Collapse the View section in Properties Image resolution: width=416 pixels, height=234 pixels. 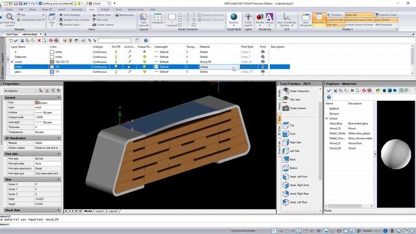coord(58,179)
